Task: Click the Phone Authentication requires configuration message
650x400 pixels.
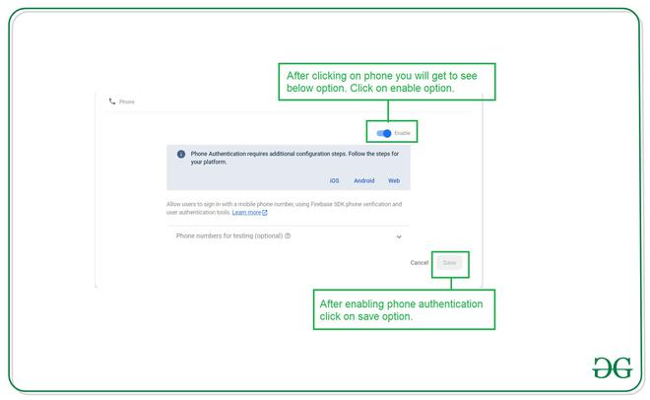Action: (x=294, y=158)
